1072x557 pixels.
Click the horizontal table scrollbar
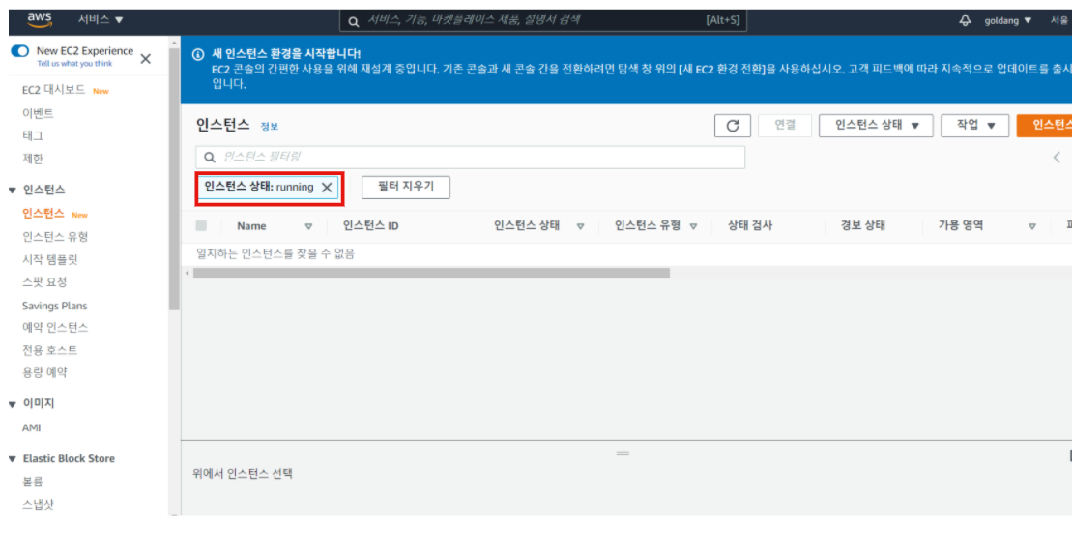pos(431,273)
